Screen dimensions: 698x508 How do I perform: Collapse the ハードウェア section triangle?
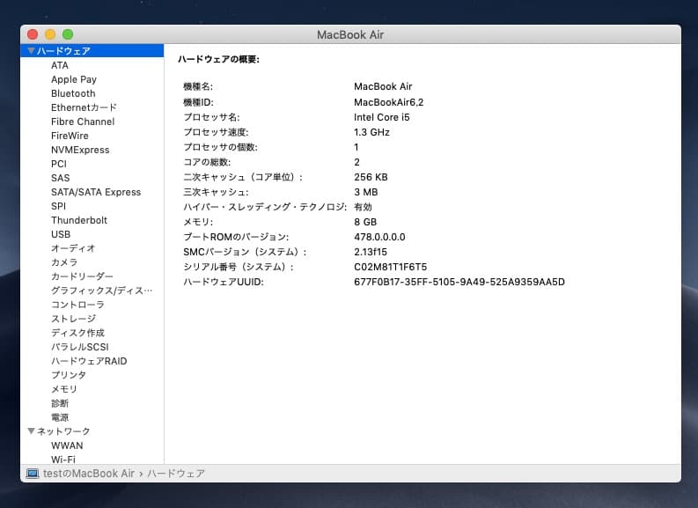coord(31,51)
